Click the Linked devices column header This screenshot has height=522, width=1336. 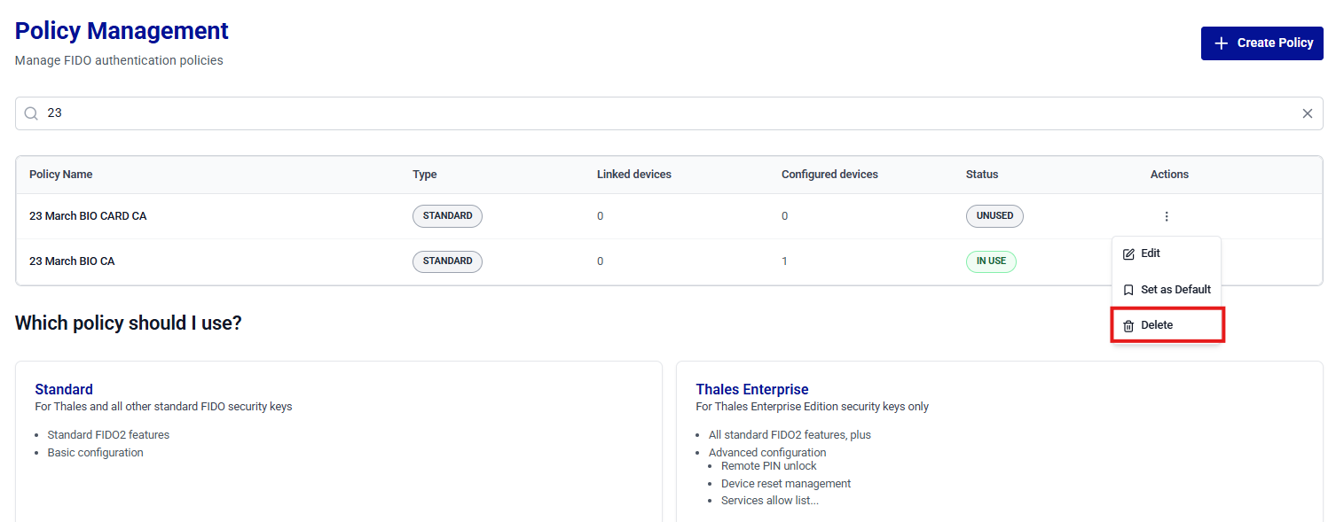[x=634, y=175]
